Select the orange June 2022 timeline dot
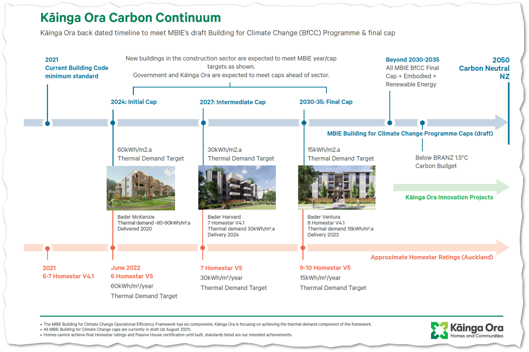Screen dimensions: 529x352 tap(112, 248)
